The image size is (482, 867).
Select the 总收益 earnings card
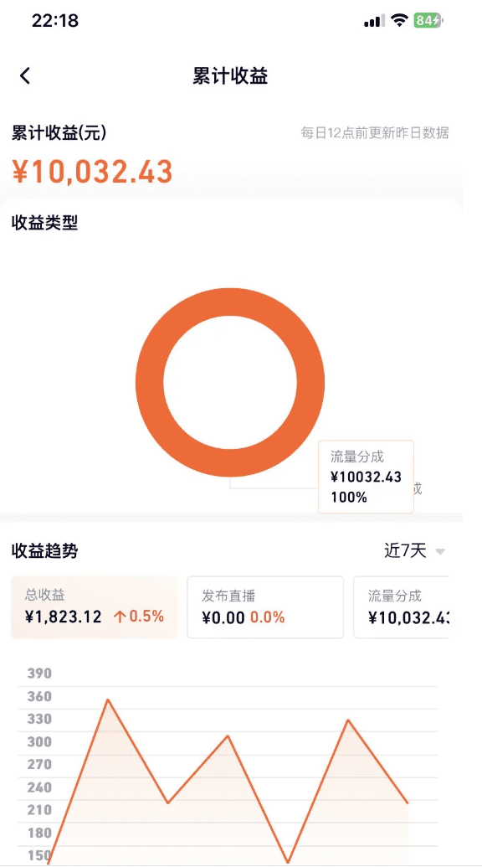click(x=94, y=606)
